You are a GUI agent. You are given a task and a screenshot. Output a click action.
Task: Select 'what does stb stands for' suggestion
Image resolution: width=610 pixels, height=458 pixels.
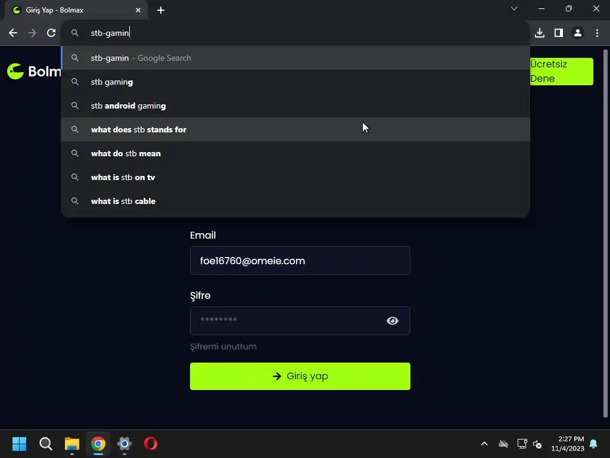[295, 129]
